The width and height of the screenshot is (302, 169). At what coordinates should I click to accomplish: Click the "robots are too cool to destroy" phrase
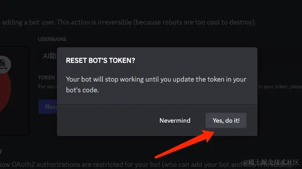(208, 22)
